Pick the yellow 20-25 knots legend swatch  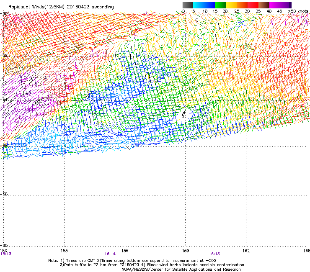tap(231, 5)
